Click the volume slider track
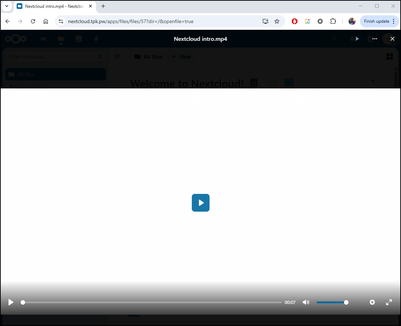Screen dimensions: 401x326 pos(333,303)
